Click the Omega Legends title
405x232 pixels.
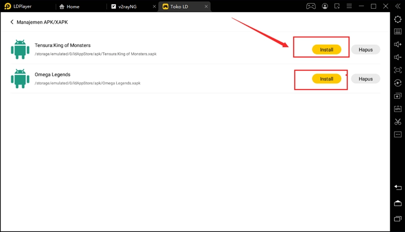pyautogui.click(x=53, y=74)
